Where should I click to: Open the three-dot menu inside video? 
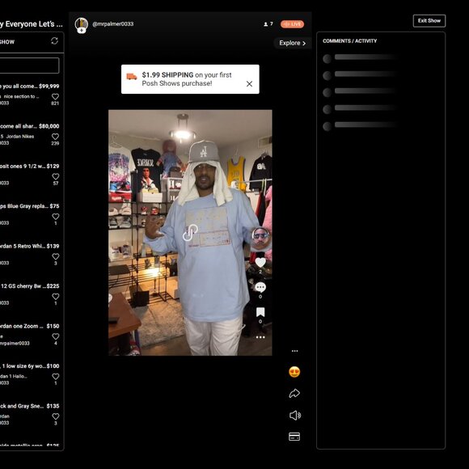click(260, 337)
